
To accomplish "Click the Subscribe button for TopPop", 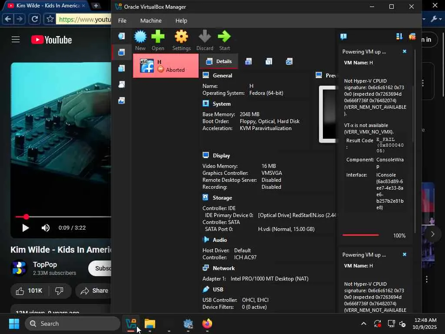I will click(x=100, y=268).
